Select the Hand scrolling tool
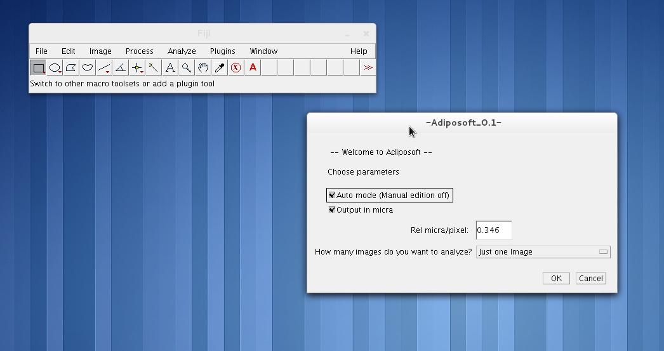Viewport: 664px width, 351px height. pyautogui.click(x=203, y=68)
